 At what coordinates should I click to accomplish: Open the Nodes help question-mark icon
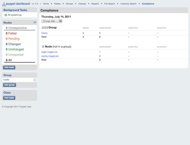tap(35, 22)
